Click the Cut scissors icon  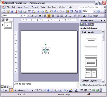[x=38, y=11]
